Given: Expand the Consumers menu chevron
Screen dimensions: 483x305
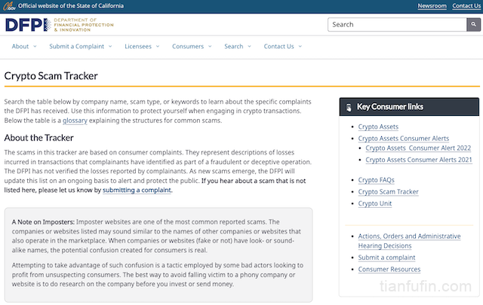Looking at the screenshot, I should (210, 47).
